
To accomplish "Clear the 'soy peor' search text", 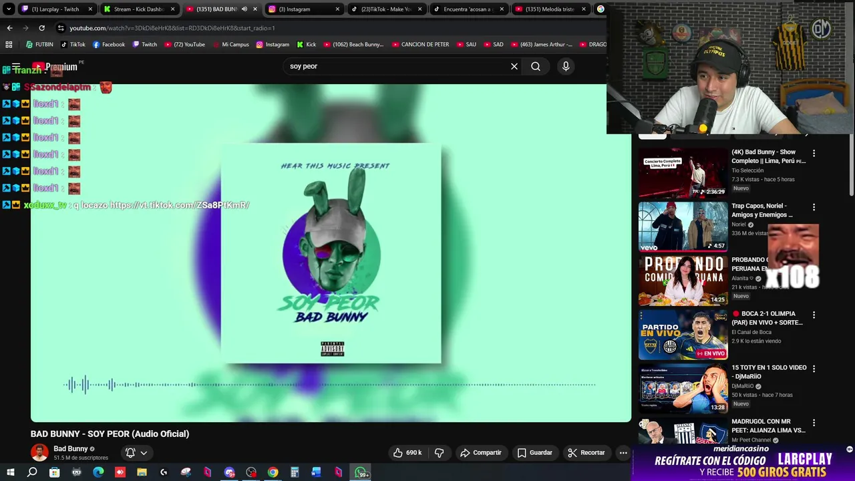I will [x=514, y=66].
